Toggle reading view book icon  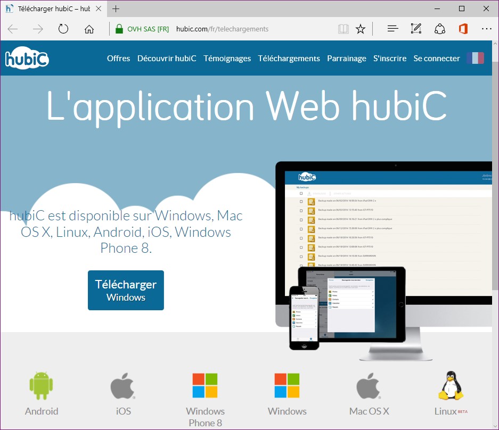343,29
